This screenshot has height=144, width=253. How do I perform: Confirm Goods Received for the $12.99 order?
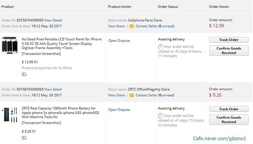(229, 51)
